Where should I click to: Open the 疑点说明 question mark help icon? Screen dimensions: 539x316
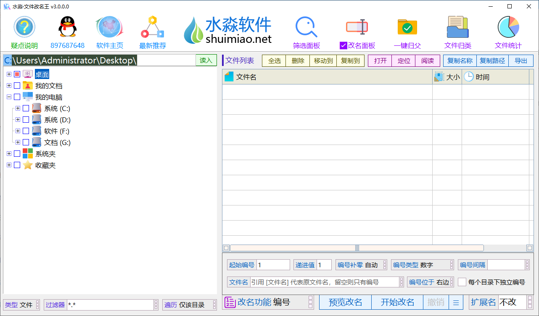(x=24, y=27)
